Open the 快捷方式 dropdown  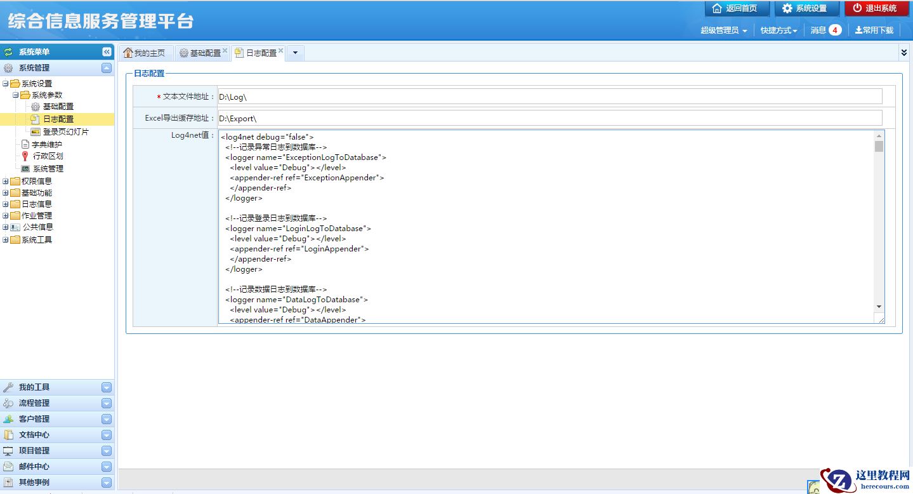coord(779,30)
